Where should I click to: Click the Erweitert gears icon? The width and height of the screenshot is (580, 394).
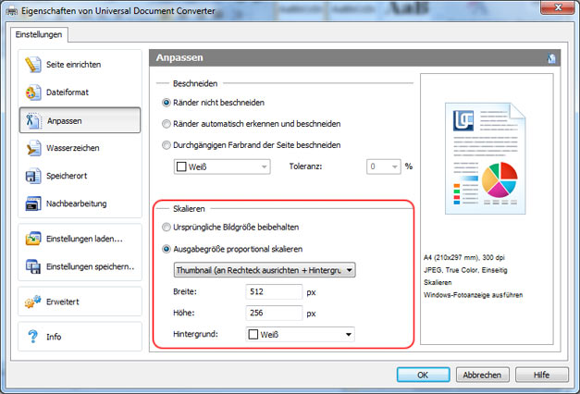33,302
